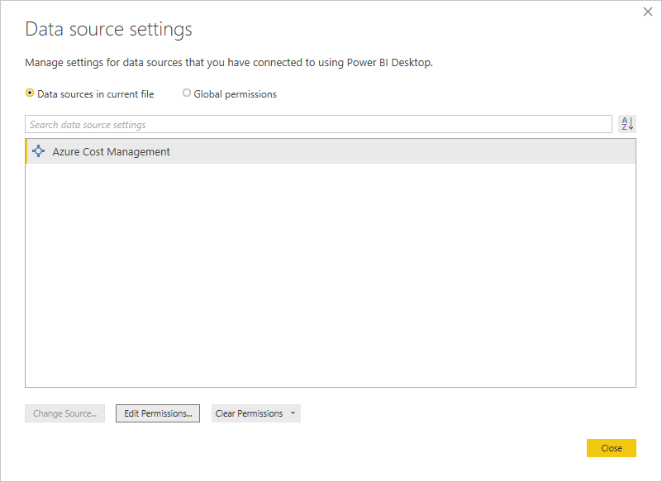Click the Clear Permissions button label
This screenshot has width=662, height=482.
coord(249,413)
